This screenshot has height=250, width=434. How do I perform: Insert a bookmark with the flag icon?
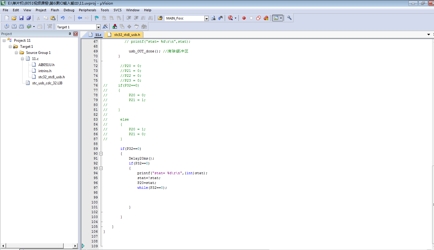coord(97,18)
